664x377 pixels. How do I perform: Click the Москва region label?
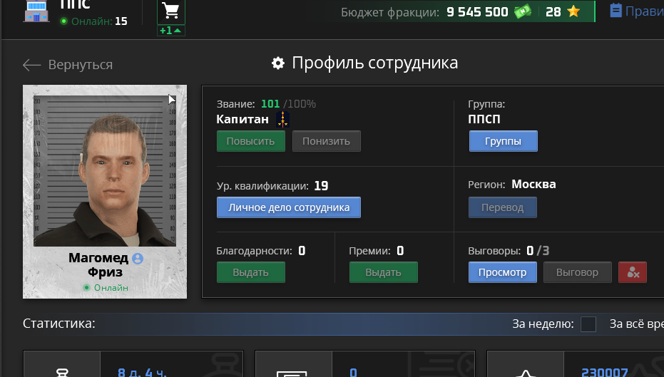tap(533, 184)
